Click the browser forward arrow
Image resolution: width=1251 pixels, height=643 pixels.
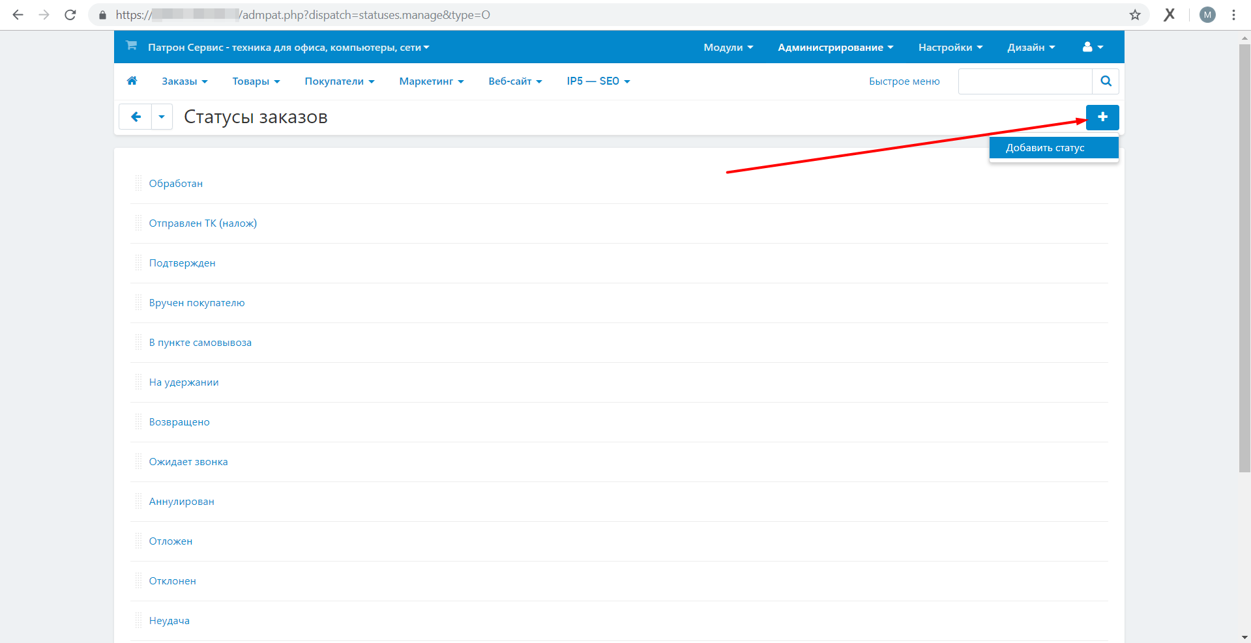click(x=44, y=14)
